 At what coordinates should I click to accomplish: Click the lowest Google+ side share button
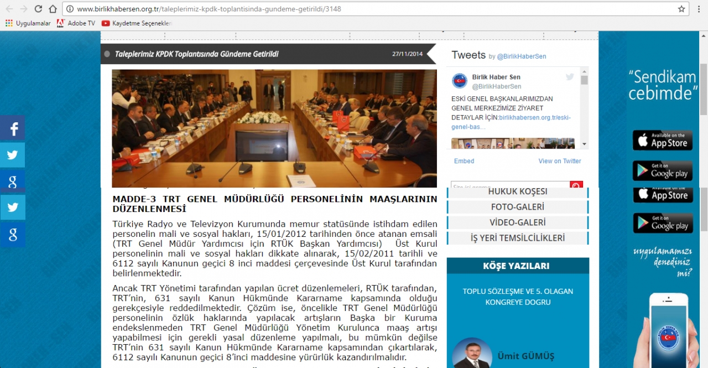click(13, 235)
